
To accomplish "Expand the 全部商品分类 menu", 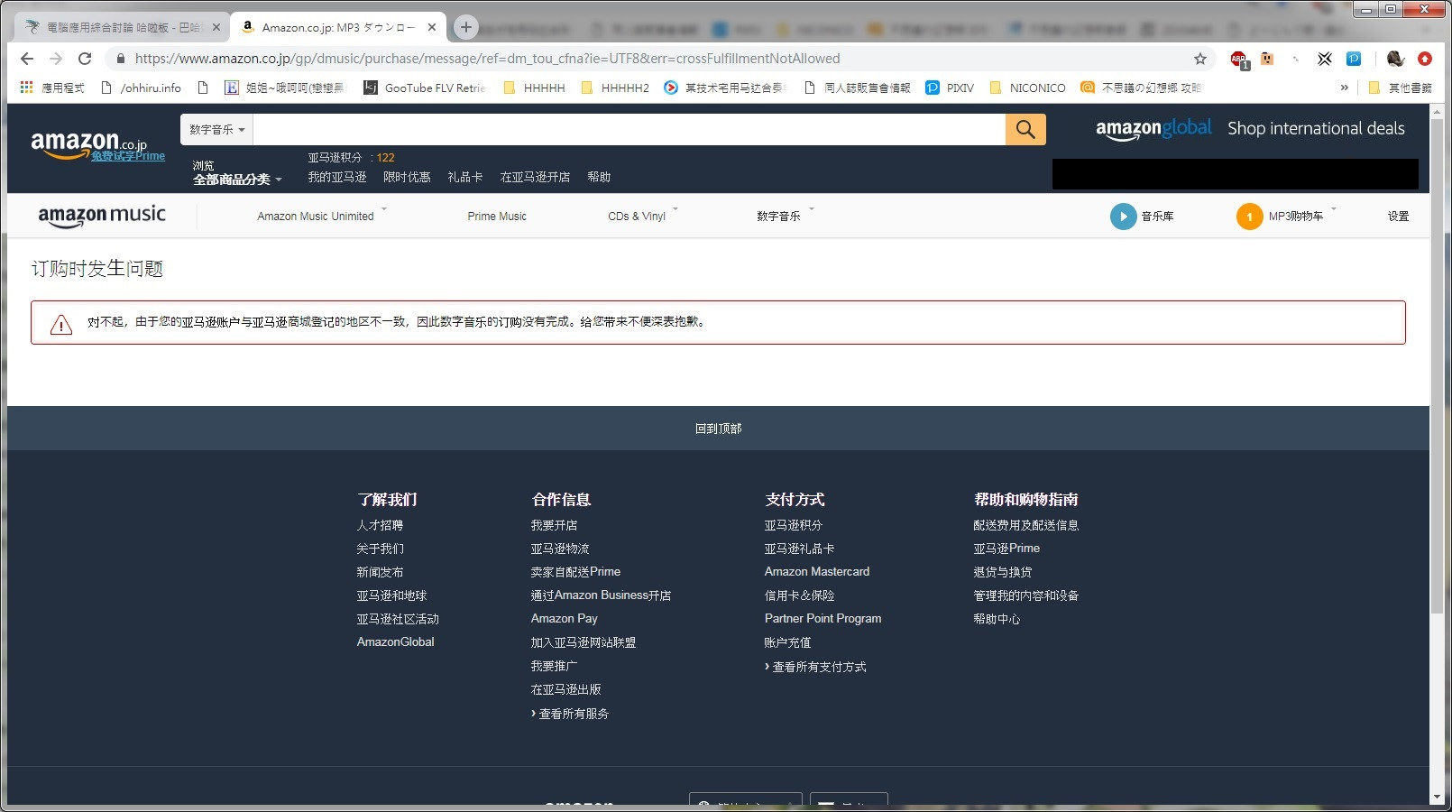I will (237, 180).
